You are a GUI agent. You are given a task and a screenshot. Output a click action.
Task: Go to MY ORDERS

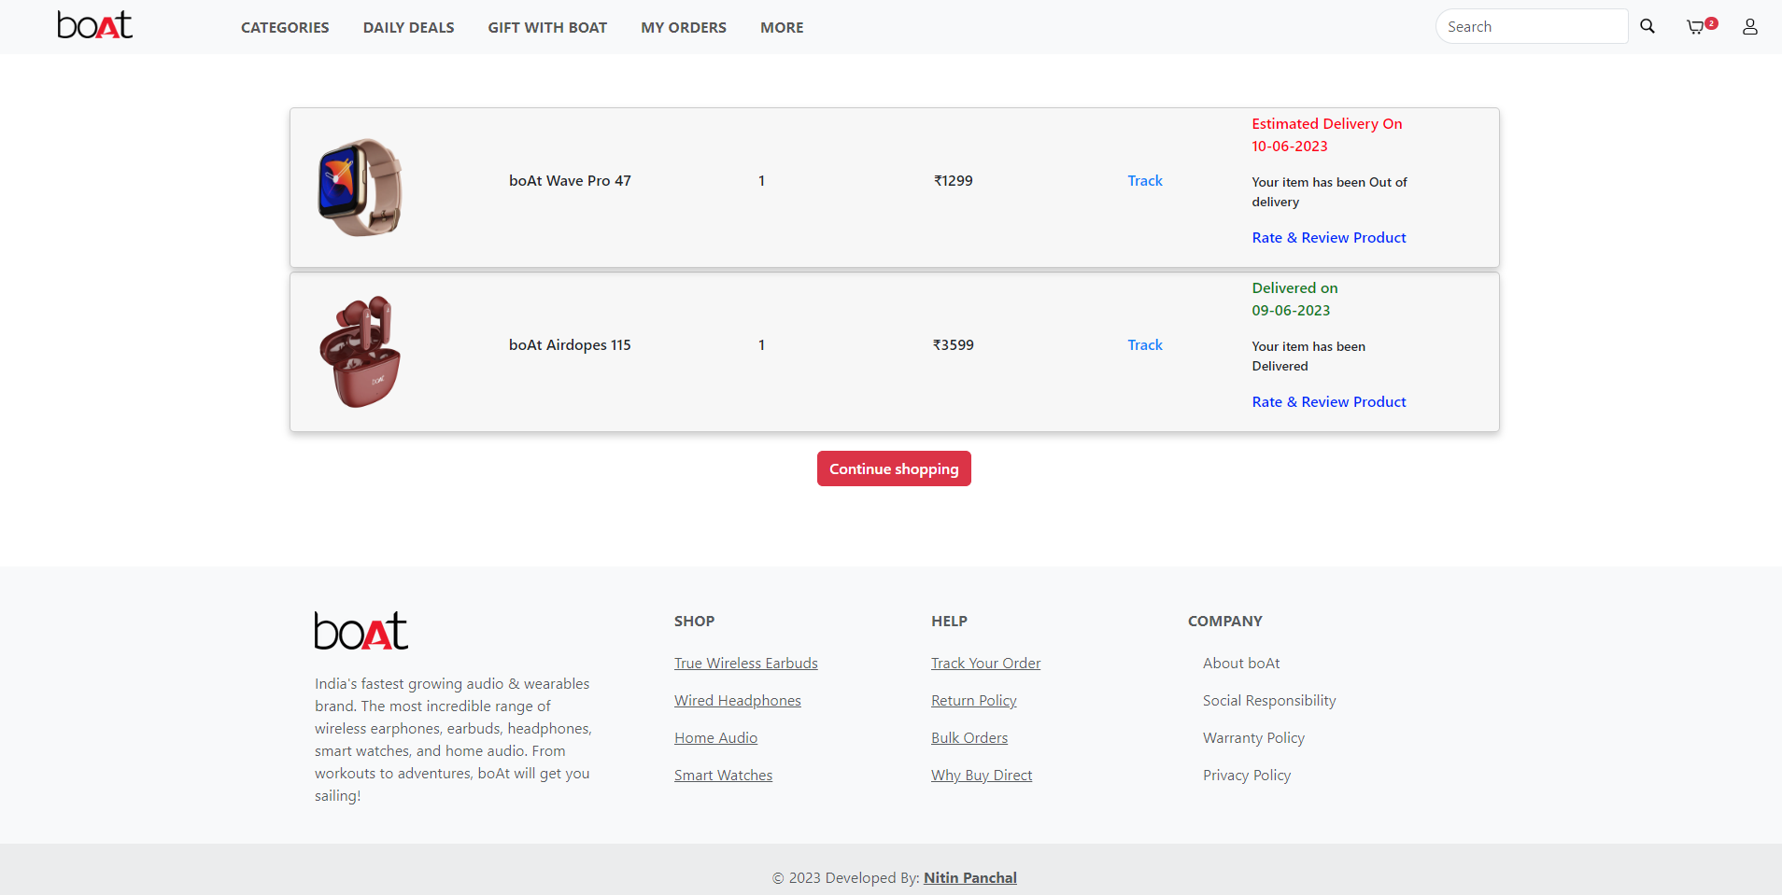(684, 28)
